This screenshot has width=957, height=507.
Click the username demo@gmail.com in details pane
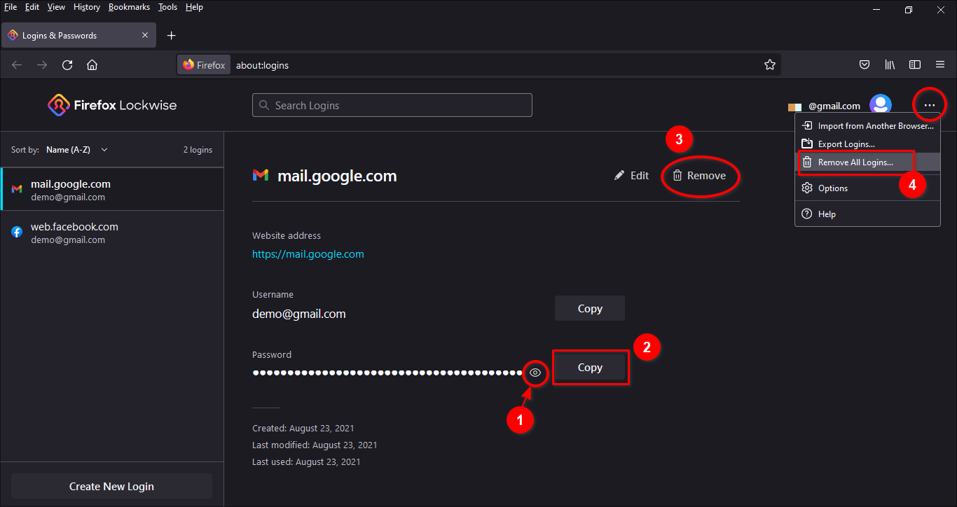coord(299,314)
